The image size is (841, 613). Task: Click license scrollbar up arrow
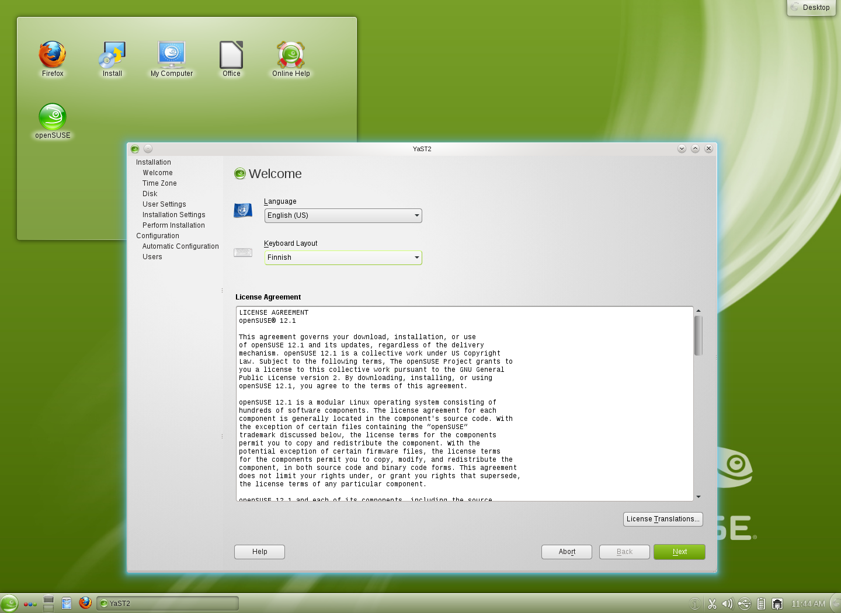coord(698,311)
